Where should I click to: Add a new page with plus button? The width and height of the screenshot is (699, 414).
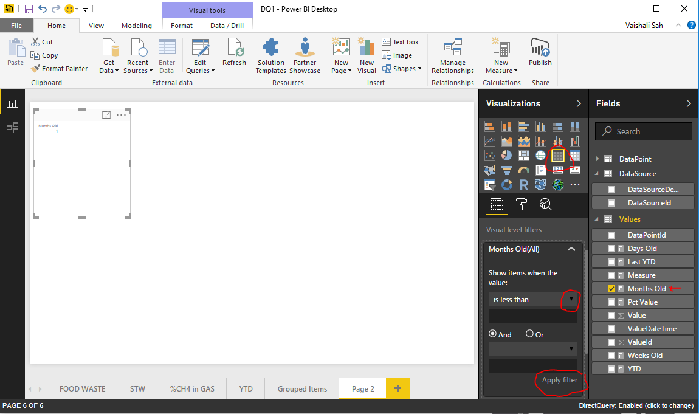(398, 388)
